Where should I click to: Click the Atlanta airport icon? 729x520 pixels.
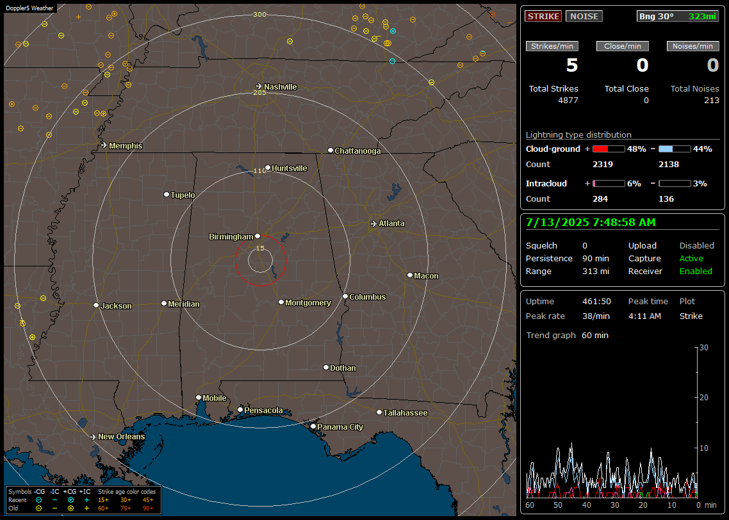[374, 223]
